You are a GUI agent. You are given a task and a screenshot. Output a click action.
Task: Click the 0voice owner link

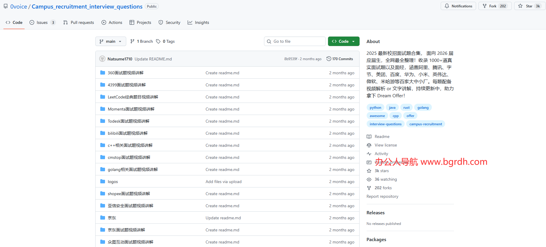pyautogui.click(x=19, y=6)
